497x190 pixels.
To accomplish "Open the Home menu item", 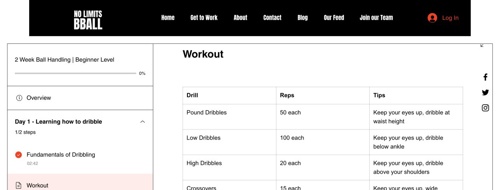I will 168,18.
